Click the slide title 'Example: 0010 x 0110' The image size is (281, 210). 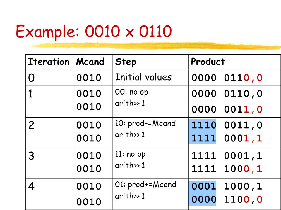94,32
